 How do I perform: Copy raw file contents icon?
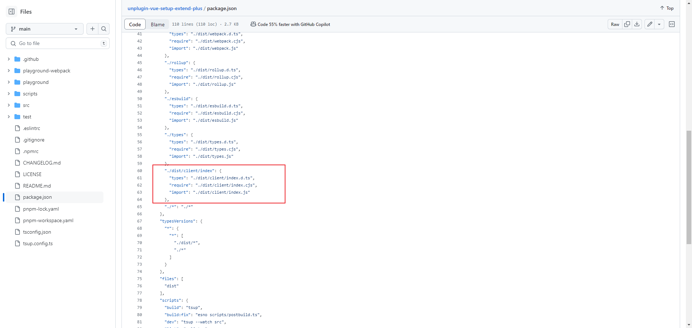627,24
